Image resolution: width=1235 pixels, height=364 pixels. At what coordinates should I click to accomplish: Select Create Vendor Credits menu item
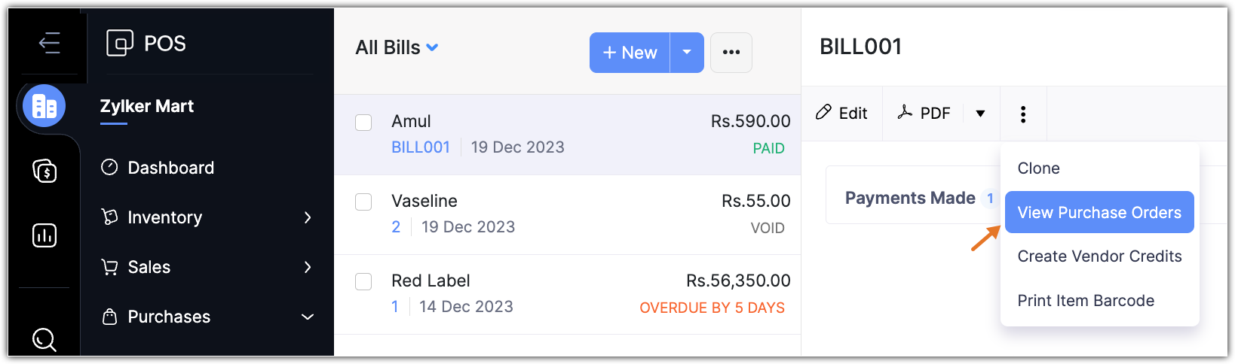(1099, 256)
